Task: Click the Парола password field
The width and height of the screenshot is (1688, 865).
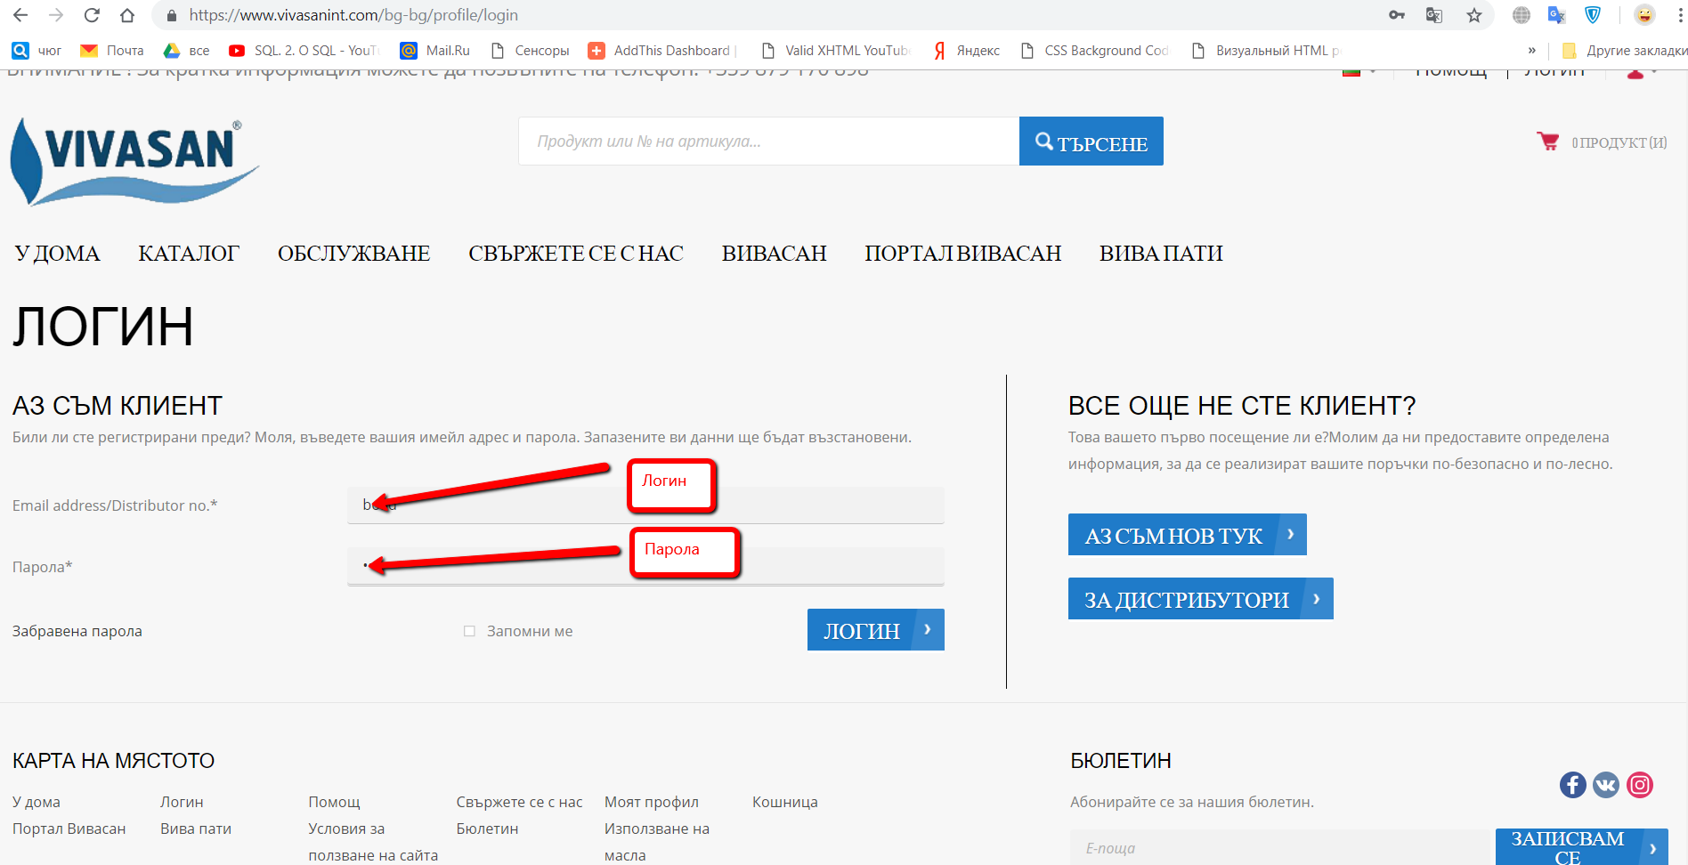Action: [x=645, y=566]
